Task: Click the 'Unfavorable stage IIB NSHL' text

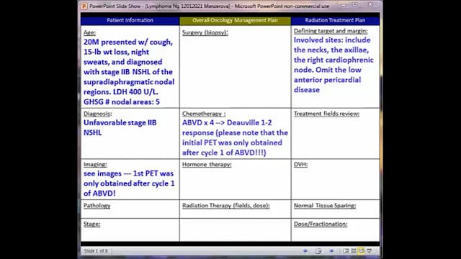Action: click(120, 128)
